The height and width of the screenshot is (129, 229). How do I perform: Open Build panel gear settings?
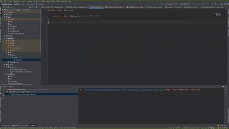(223, 87)
